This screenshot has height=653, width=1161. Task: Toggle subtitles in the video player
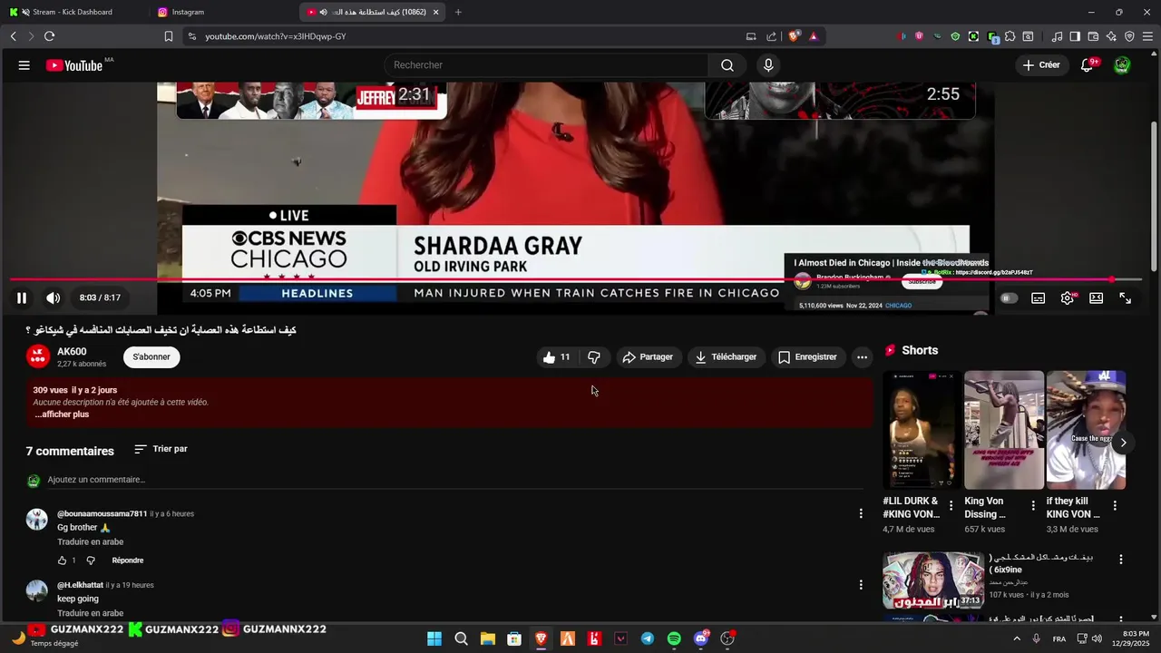pyautogui.click(x=1038, y=298)
